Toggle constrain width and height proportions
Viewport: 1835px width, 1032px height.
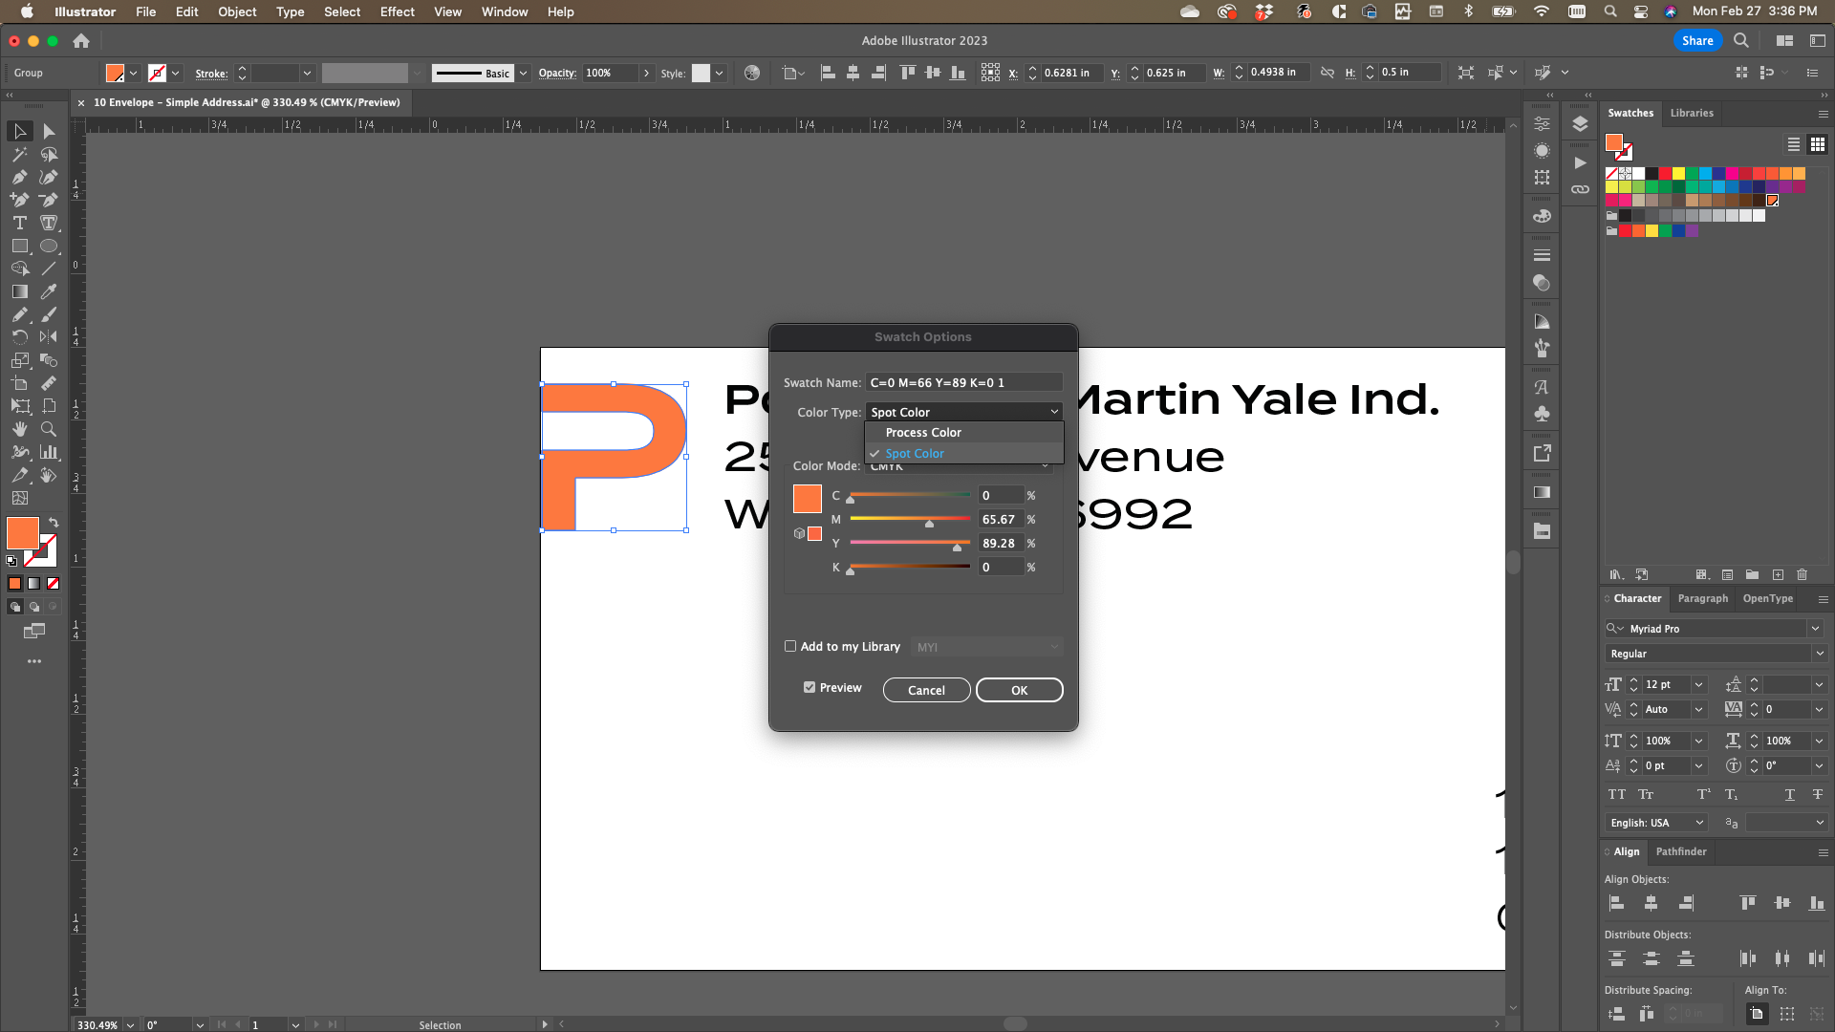[x=1328, y=73]
